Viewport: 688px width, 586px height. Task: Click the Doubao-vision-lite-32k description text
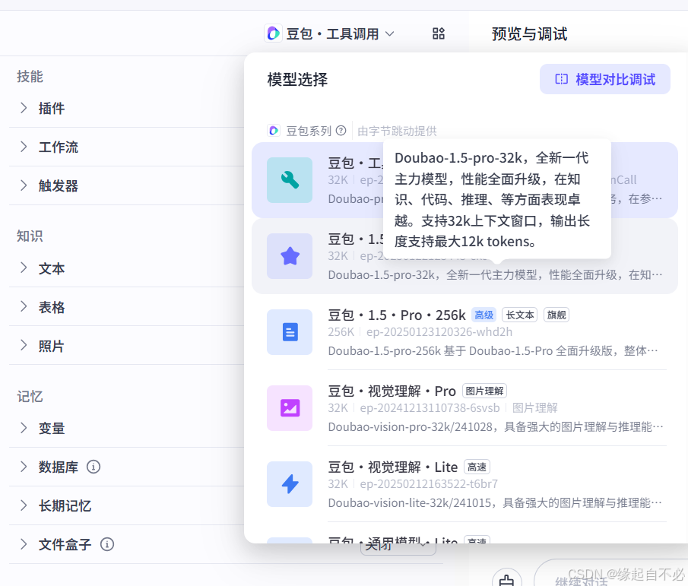[495, 502]
